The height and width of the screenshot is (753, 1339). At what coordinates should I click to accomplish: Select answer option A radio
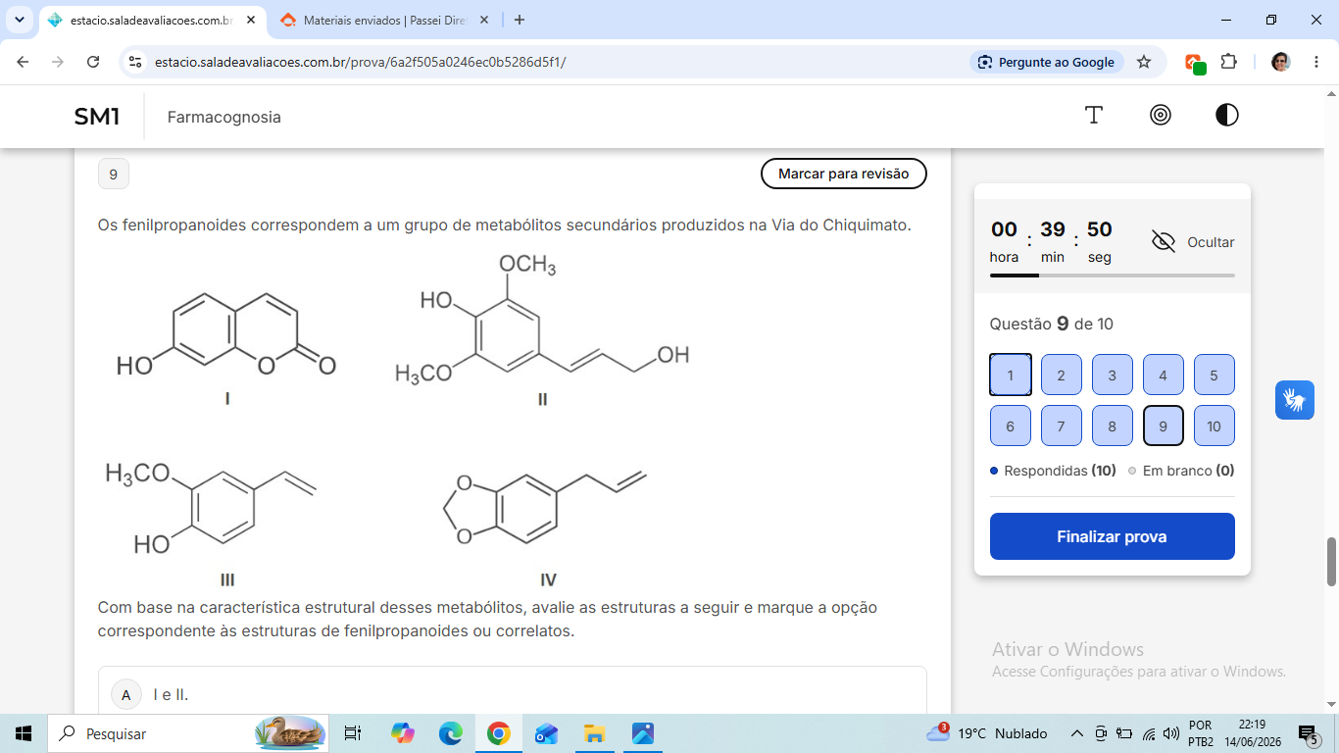point(125,695)
